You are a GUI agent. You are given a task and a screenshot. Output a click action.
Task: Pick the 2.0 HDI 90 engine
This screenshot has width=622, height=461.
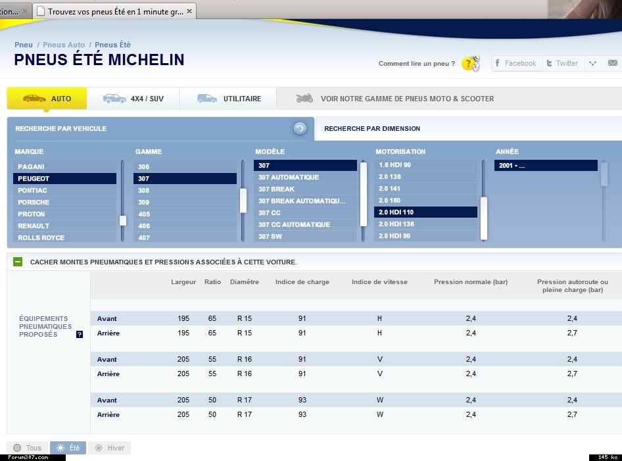coord(425,236)
